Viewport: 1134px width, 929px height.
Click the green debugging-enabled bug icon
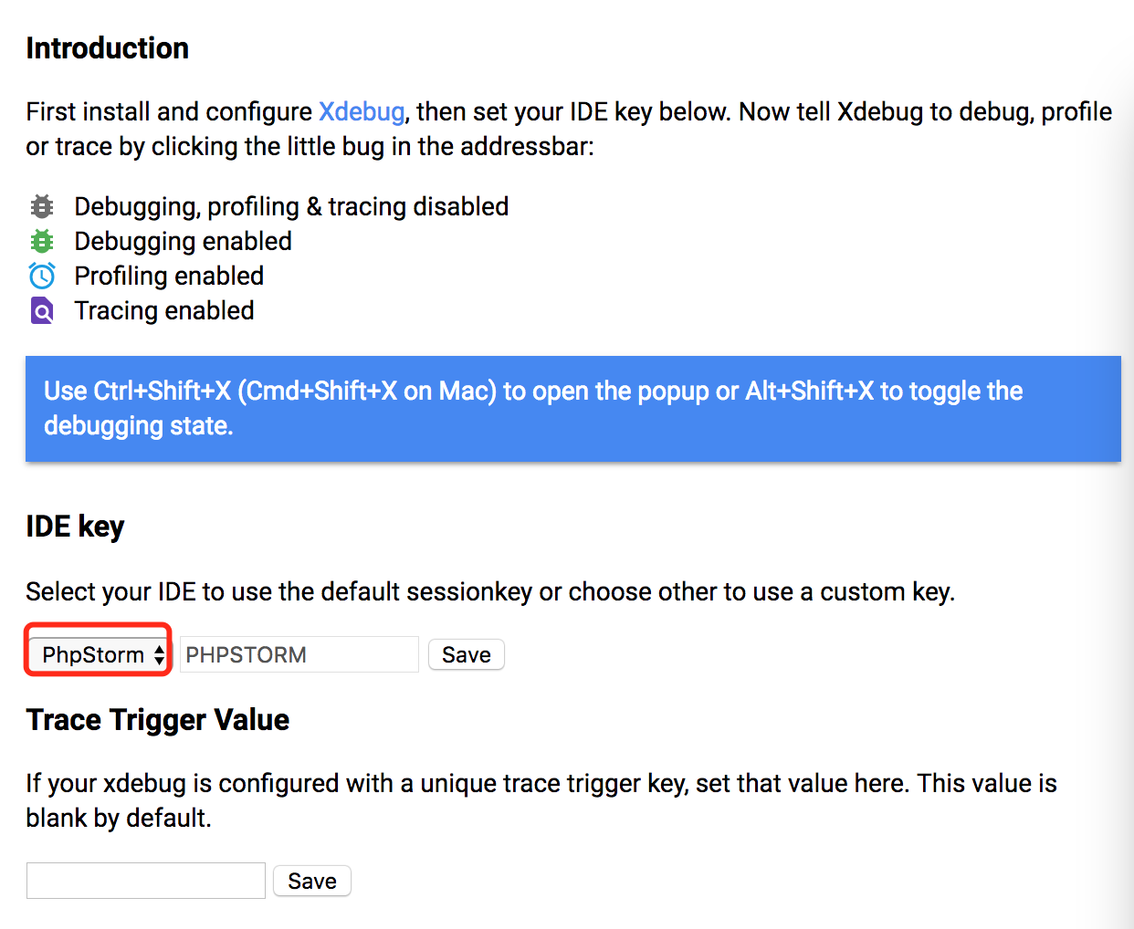(42, 241)
